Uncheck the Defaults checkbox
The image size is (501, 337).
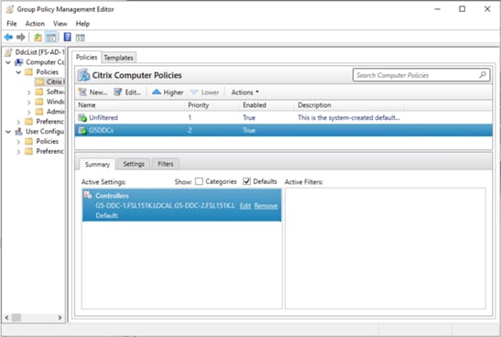pyautogui.click(x=246, y=181)
